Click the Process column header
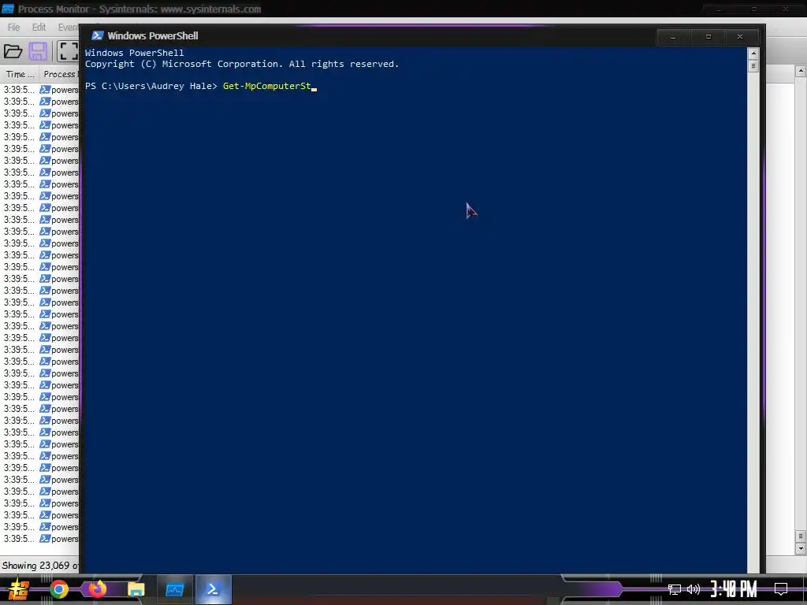 point(59,74)
